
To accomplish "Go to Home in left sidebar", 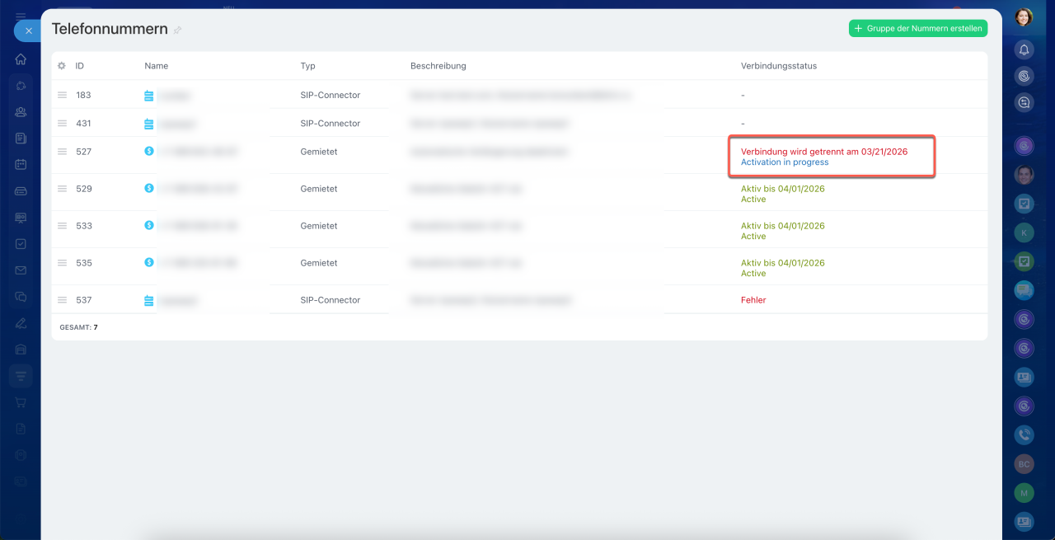I will pyautogui.click(x=21, y=59).
